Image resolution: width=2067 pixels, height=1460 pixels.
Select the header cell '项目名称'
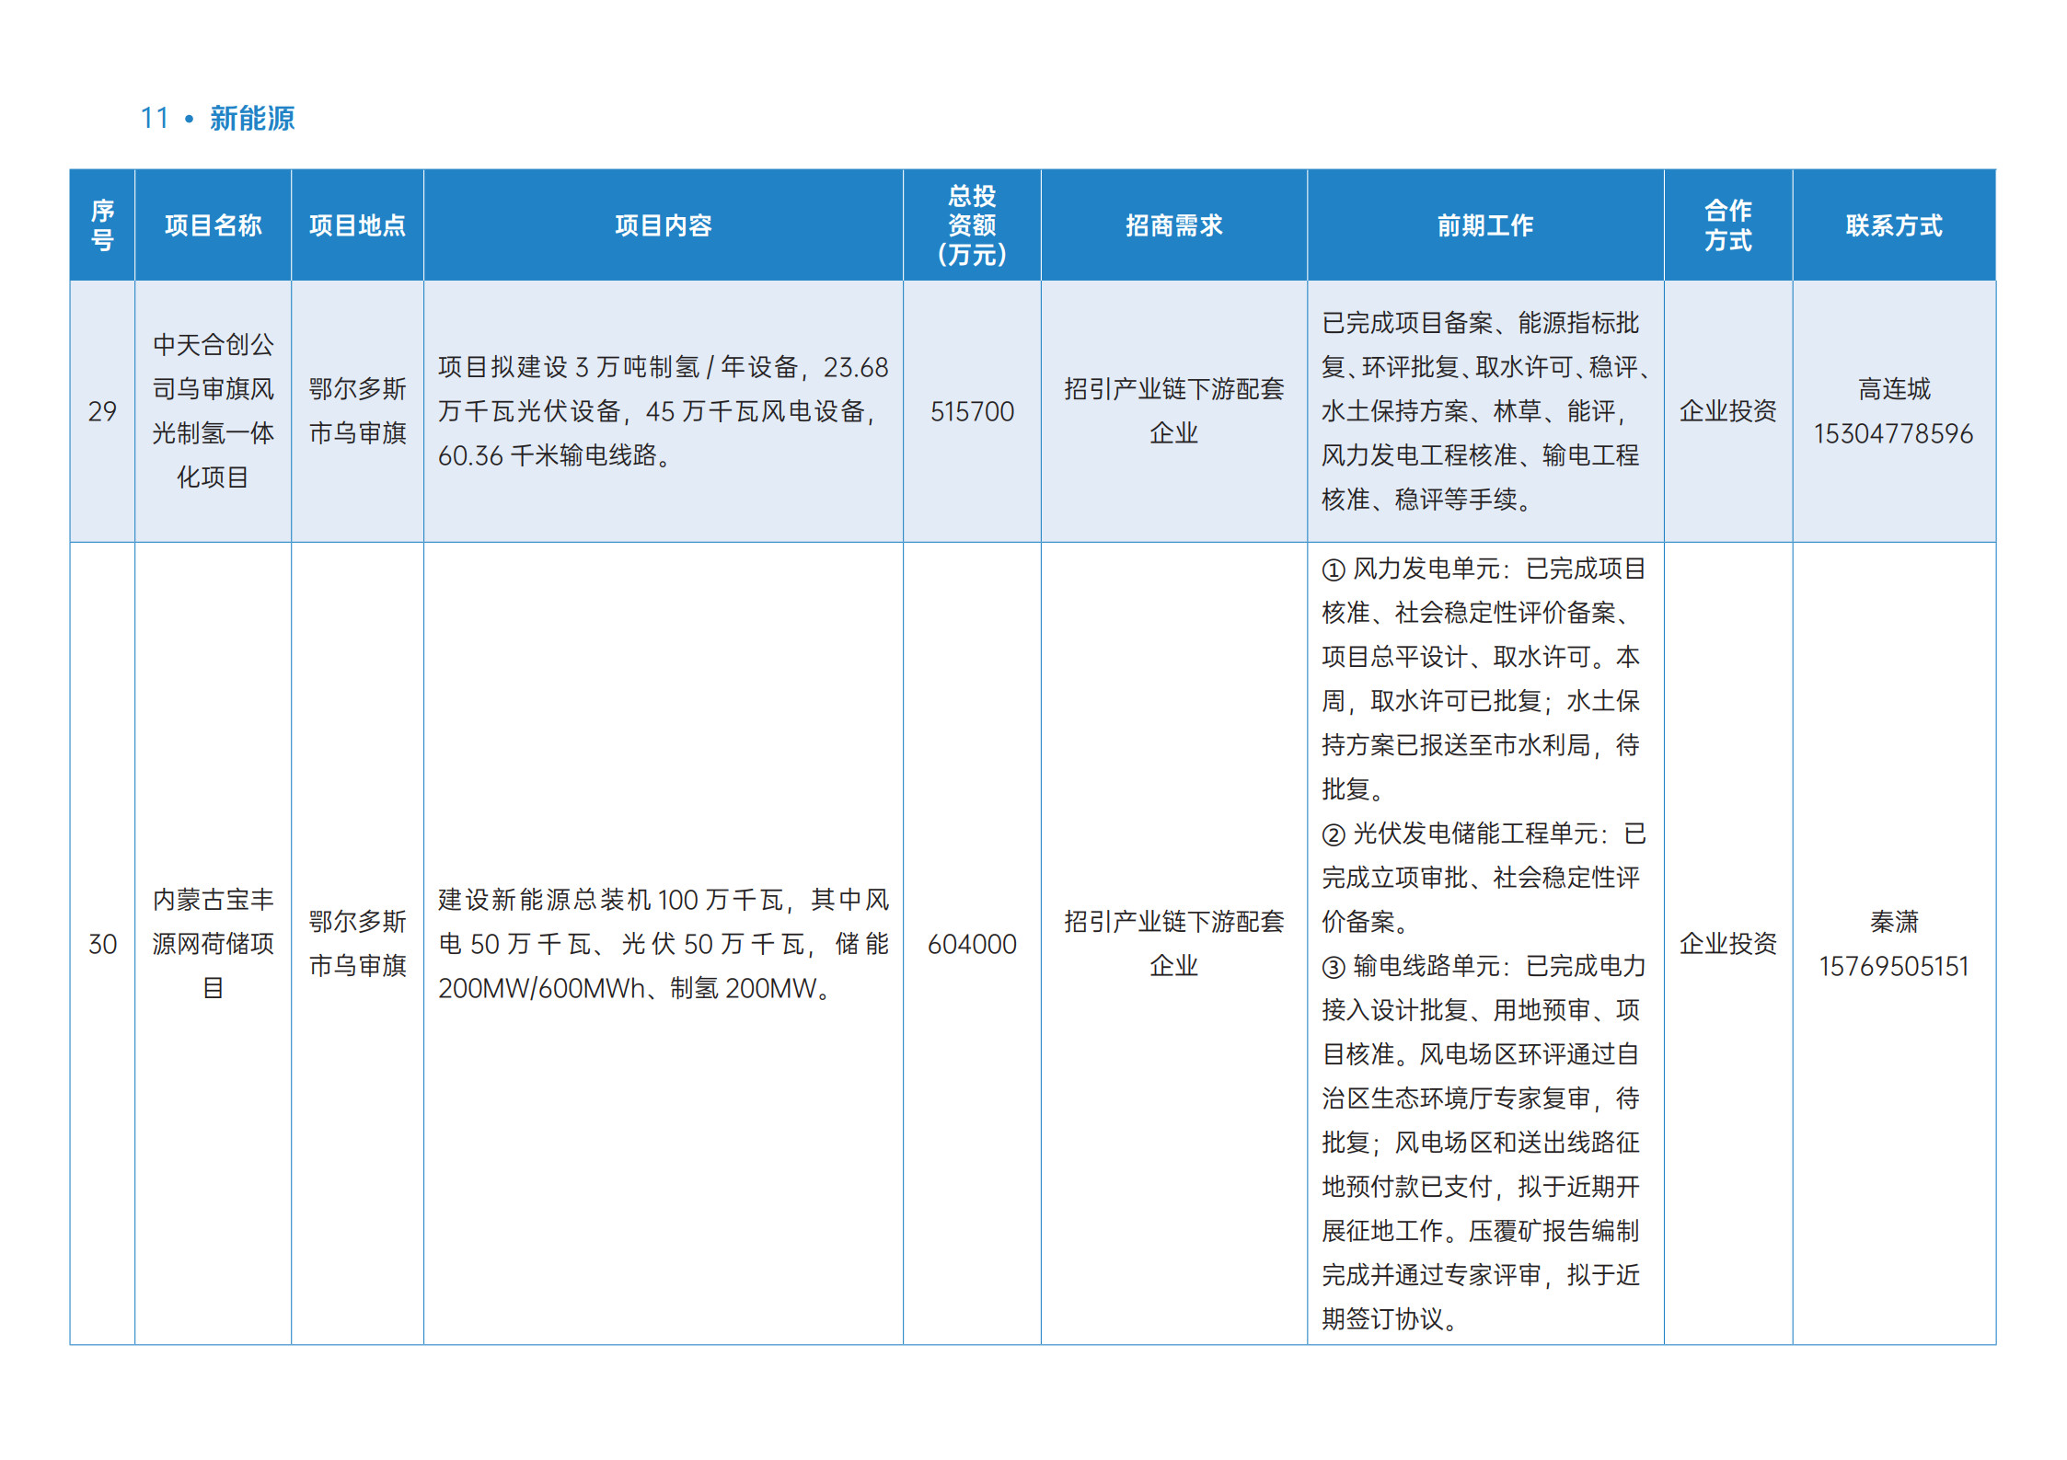pos(213,225)
